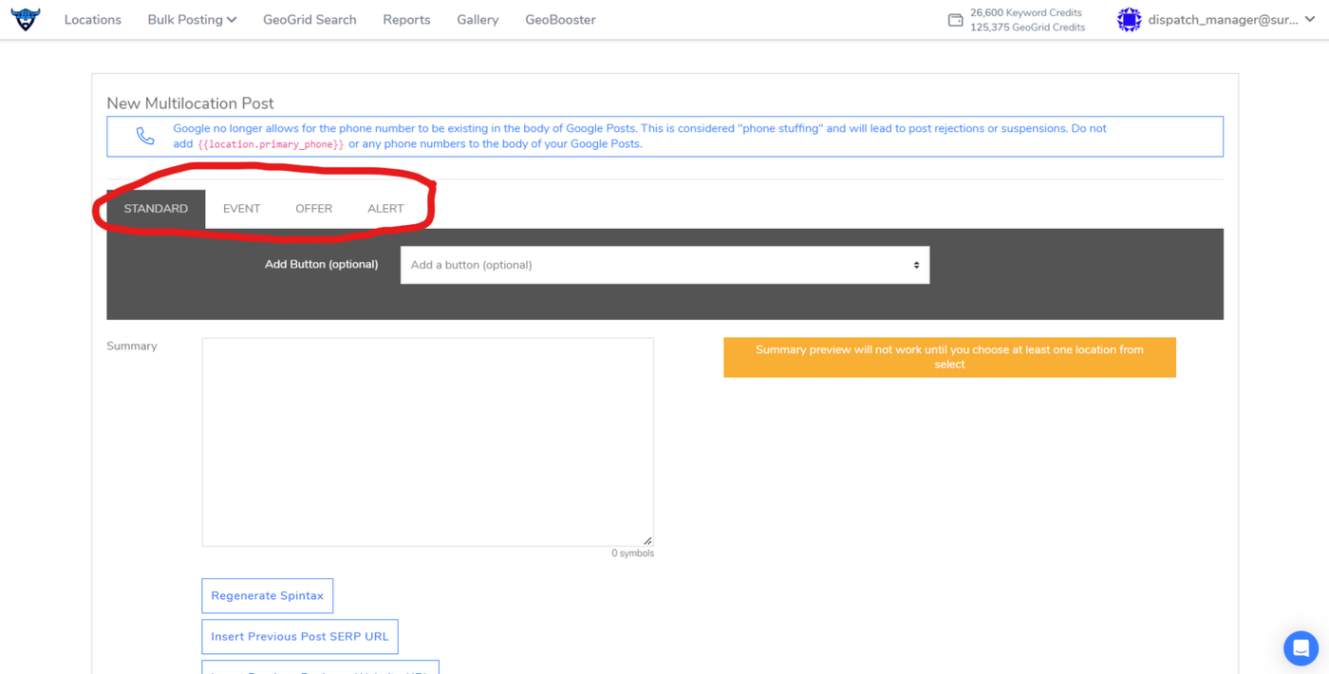The width and height of the screenshot is (1329, 674).
Task: Select the STANDARD tab
Action: [156, 209]
